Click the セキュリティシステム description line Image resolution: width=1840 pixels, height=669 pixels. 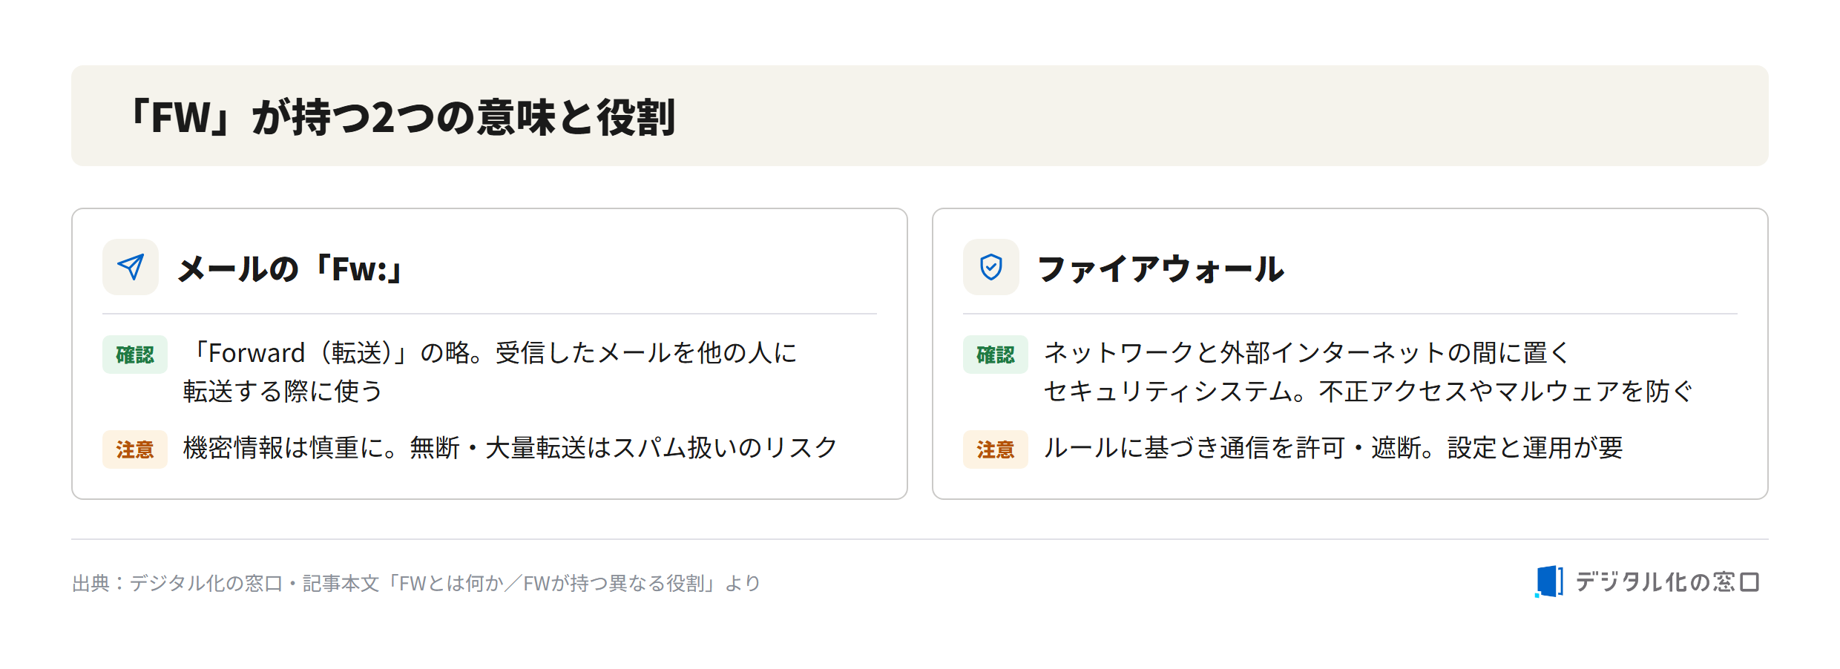click(1368, 392)
